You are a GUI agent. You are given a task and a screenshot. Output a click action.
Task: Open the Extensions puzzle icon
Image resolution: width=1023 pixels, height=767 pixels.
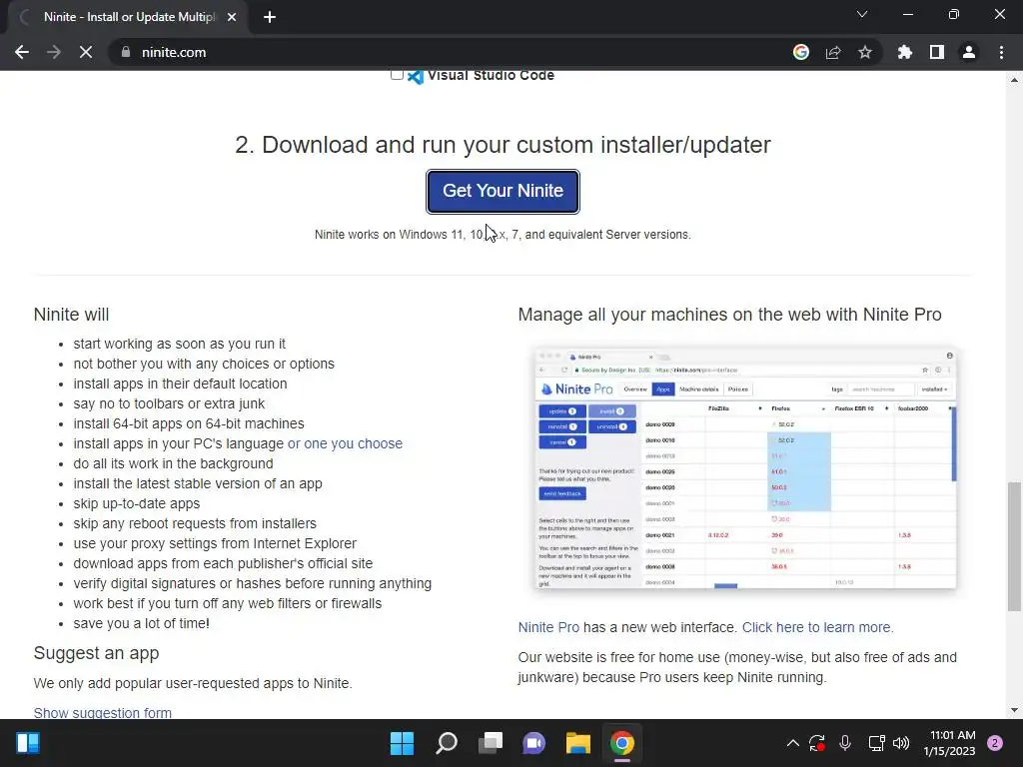[905, 52]
